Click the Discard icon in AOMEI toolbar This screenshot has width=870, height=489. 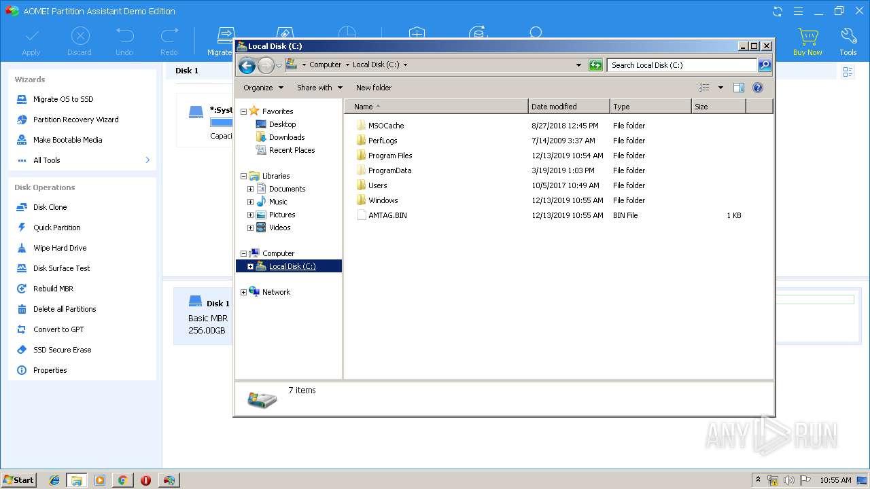click(x=80, y=36)
